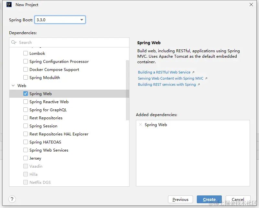
Task: Tick the Spring for GraphQL checkbox
Action: 26,110
